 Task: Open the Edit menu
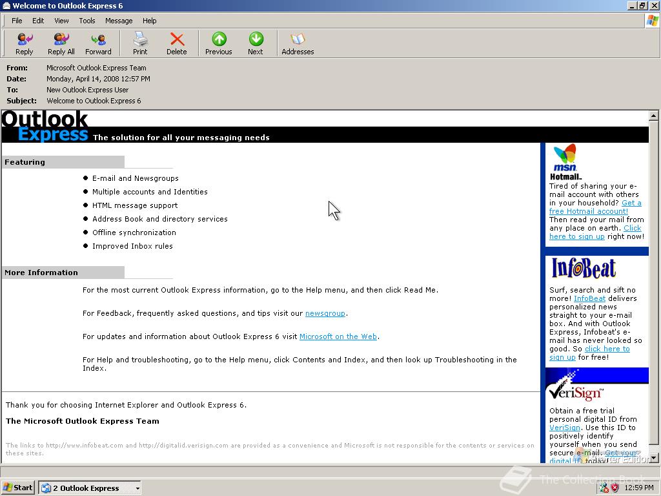pos(38,21)
